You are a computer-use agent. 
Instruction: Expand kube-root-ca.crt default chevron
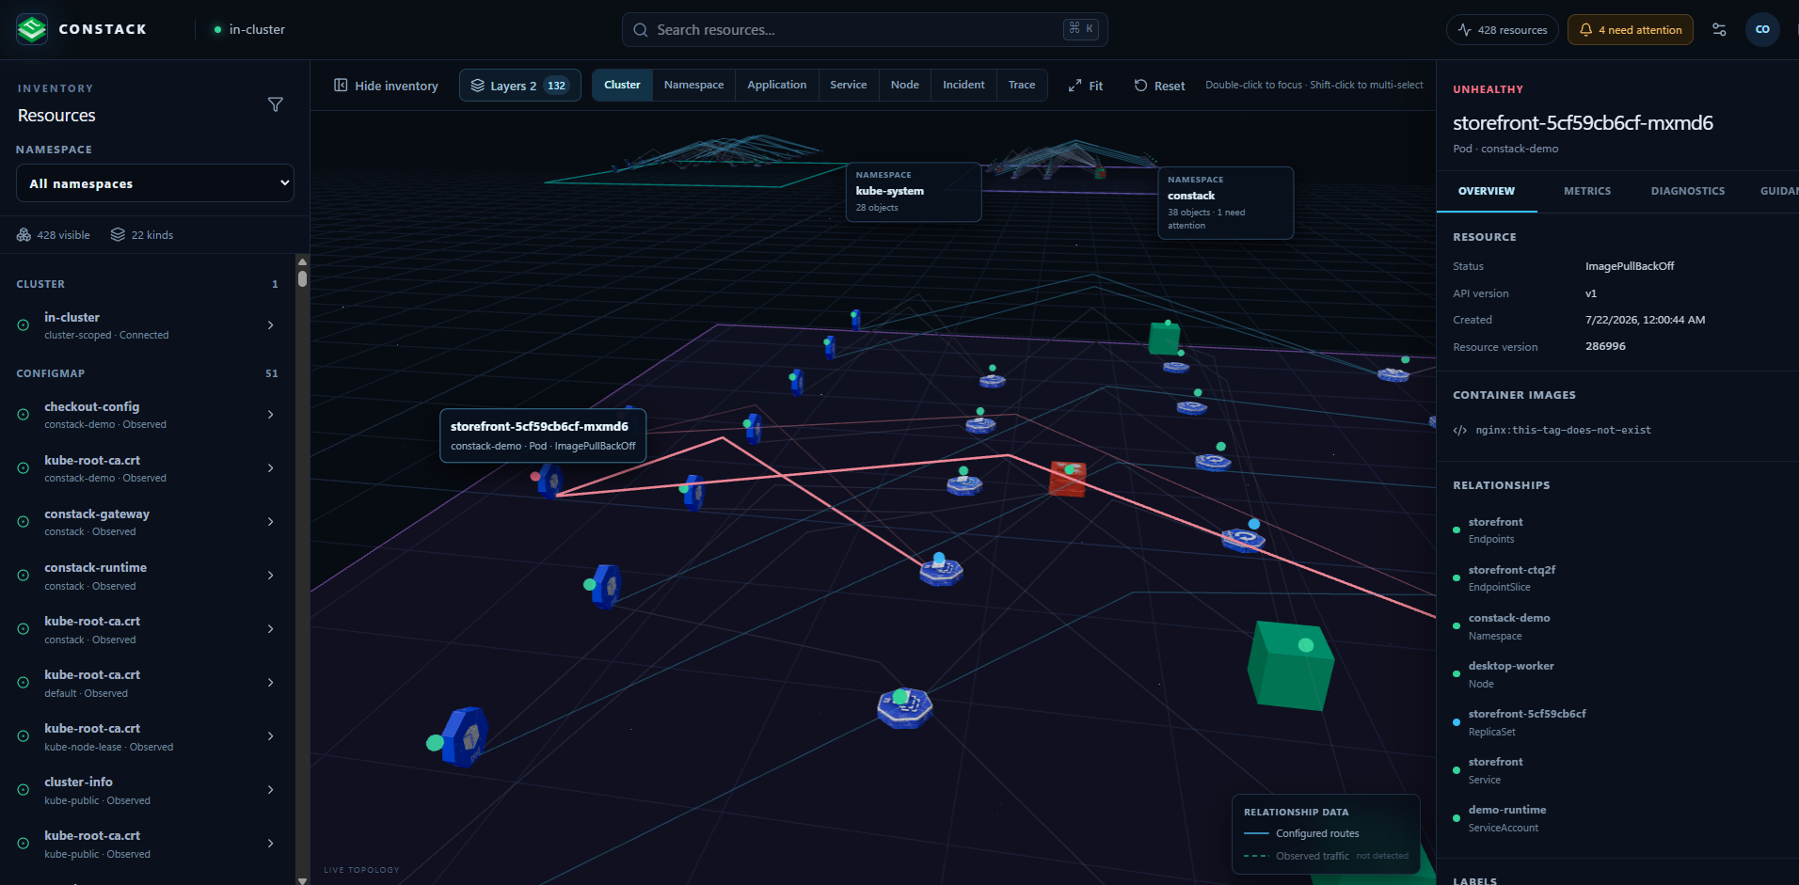(271, 683)
